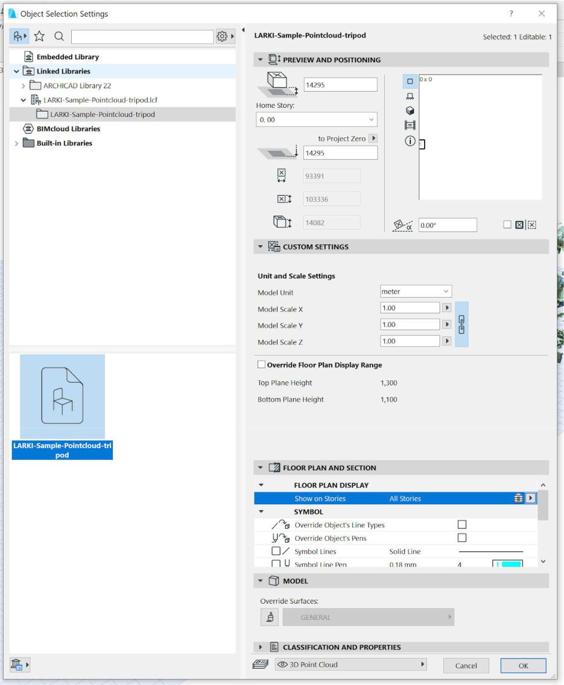
Task: Select the Show on Stories row
Action: pos(396,498)
